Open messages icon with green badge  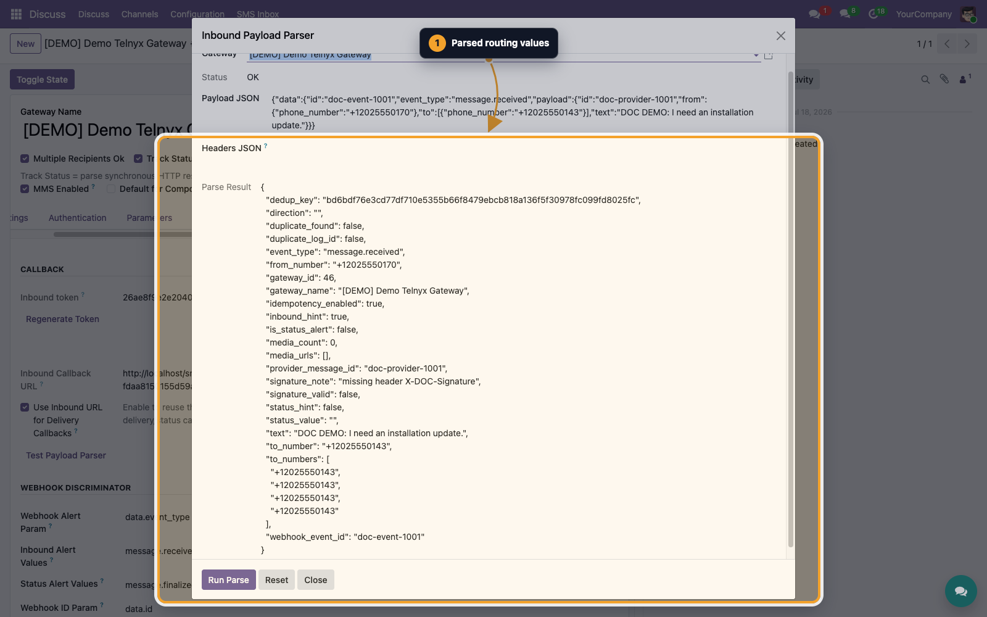pyautogui.click(x=846, y=14)
